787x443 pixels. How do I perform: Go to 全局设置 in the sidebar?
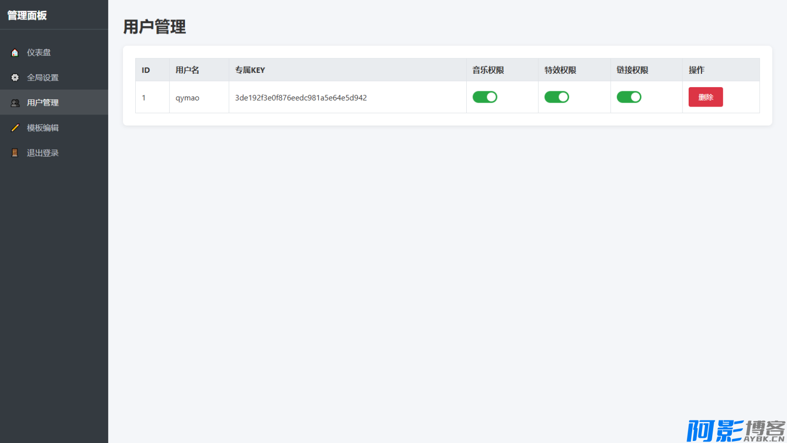click(x=43, y=77)
